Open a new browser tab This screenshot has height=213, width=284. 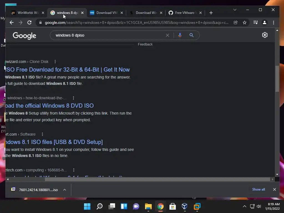click(211, 13)
